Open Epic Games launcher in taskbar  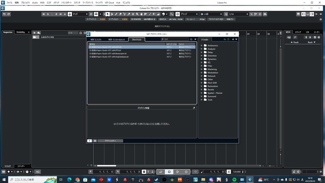point(133,179)
